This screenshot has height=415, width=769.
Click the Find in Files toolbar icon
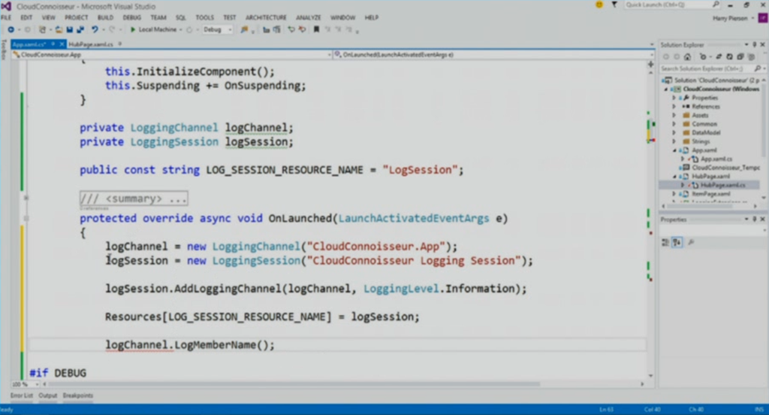point(244,29)
